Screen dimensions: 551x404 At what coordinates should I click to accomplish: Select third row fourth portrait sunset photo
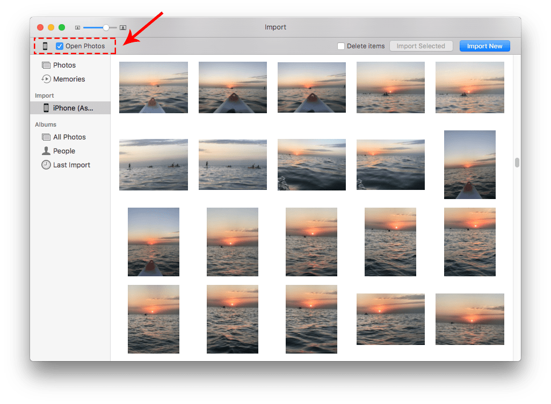390,242
